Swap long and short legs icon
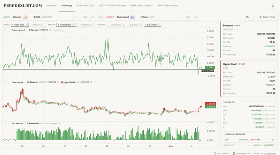The width and height of the screenshot is (280, 155). pyautogui.click(x=100, y=17)
